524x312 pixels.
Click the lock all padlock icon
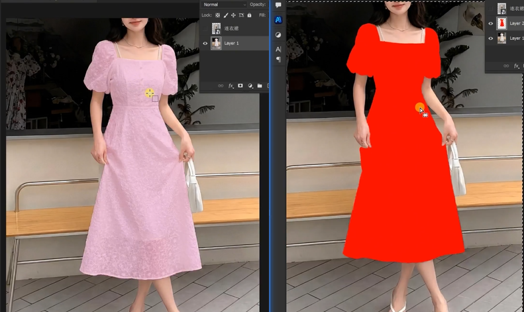(x=248, y=15)
